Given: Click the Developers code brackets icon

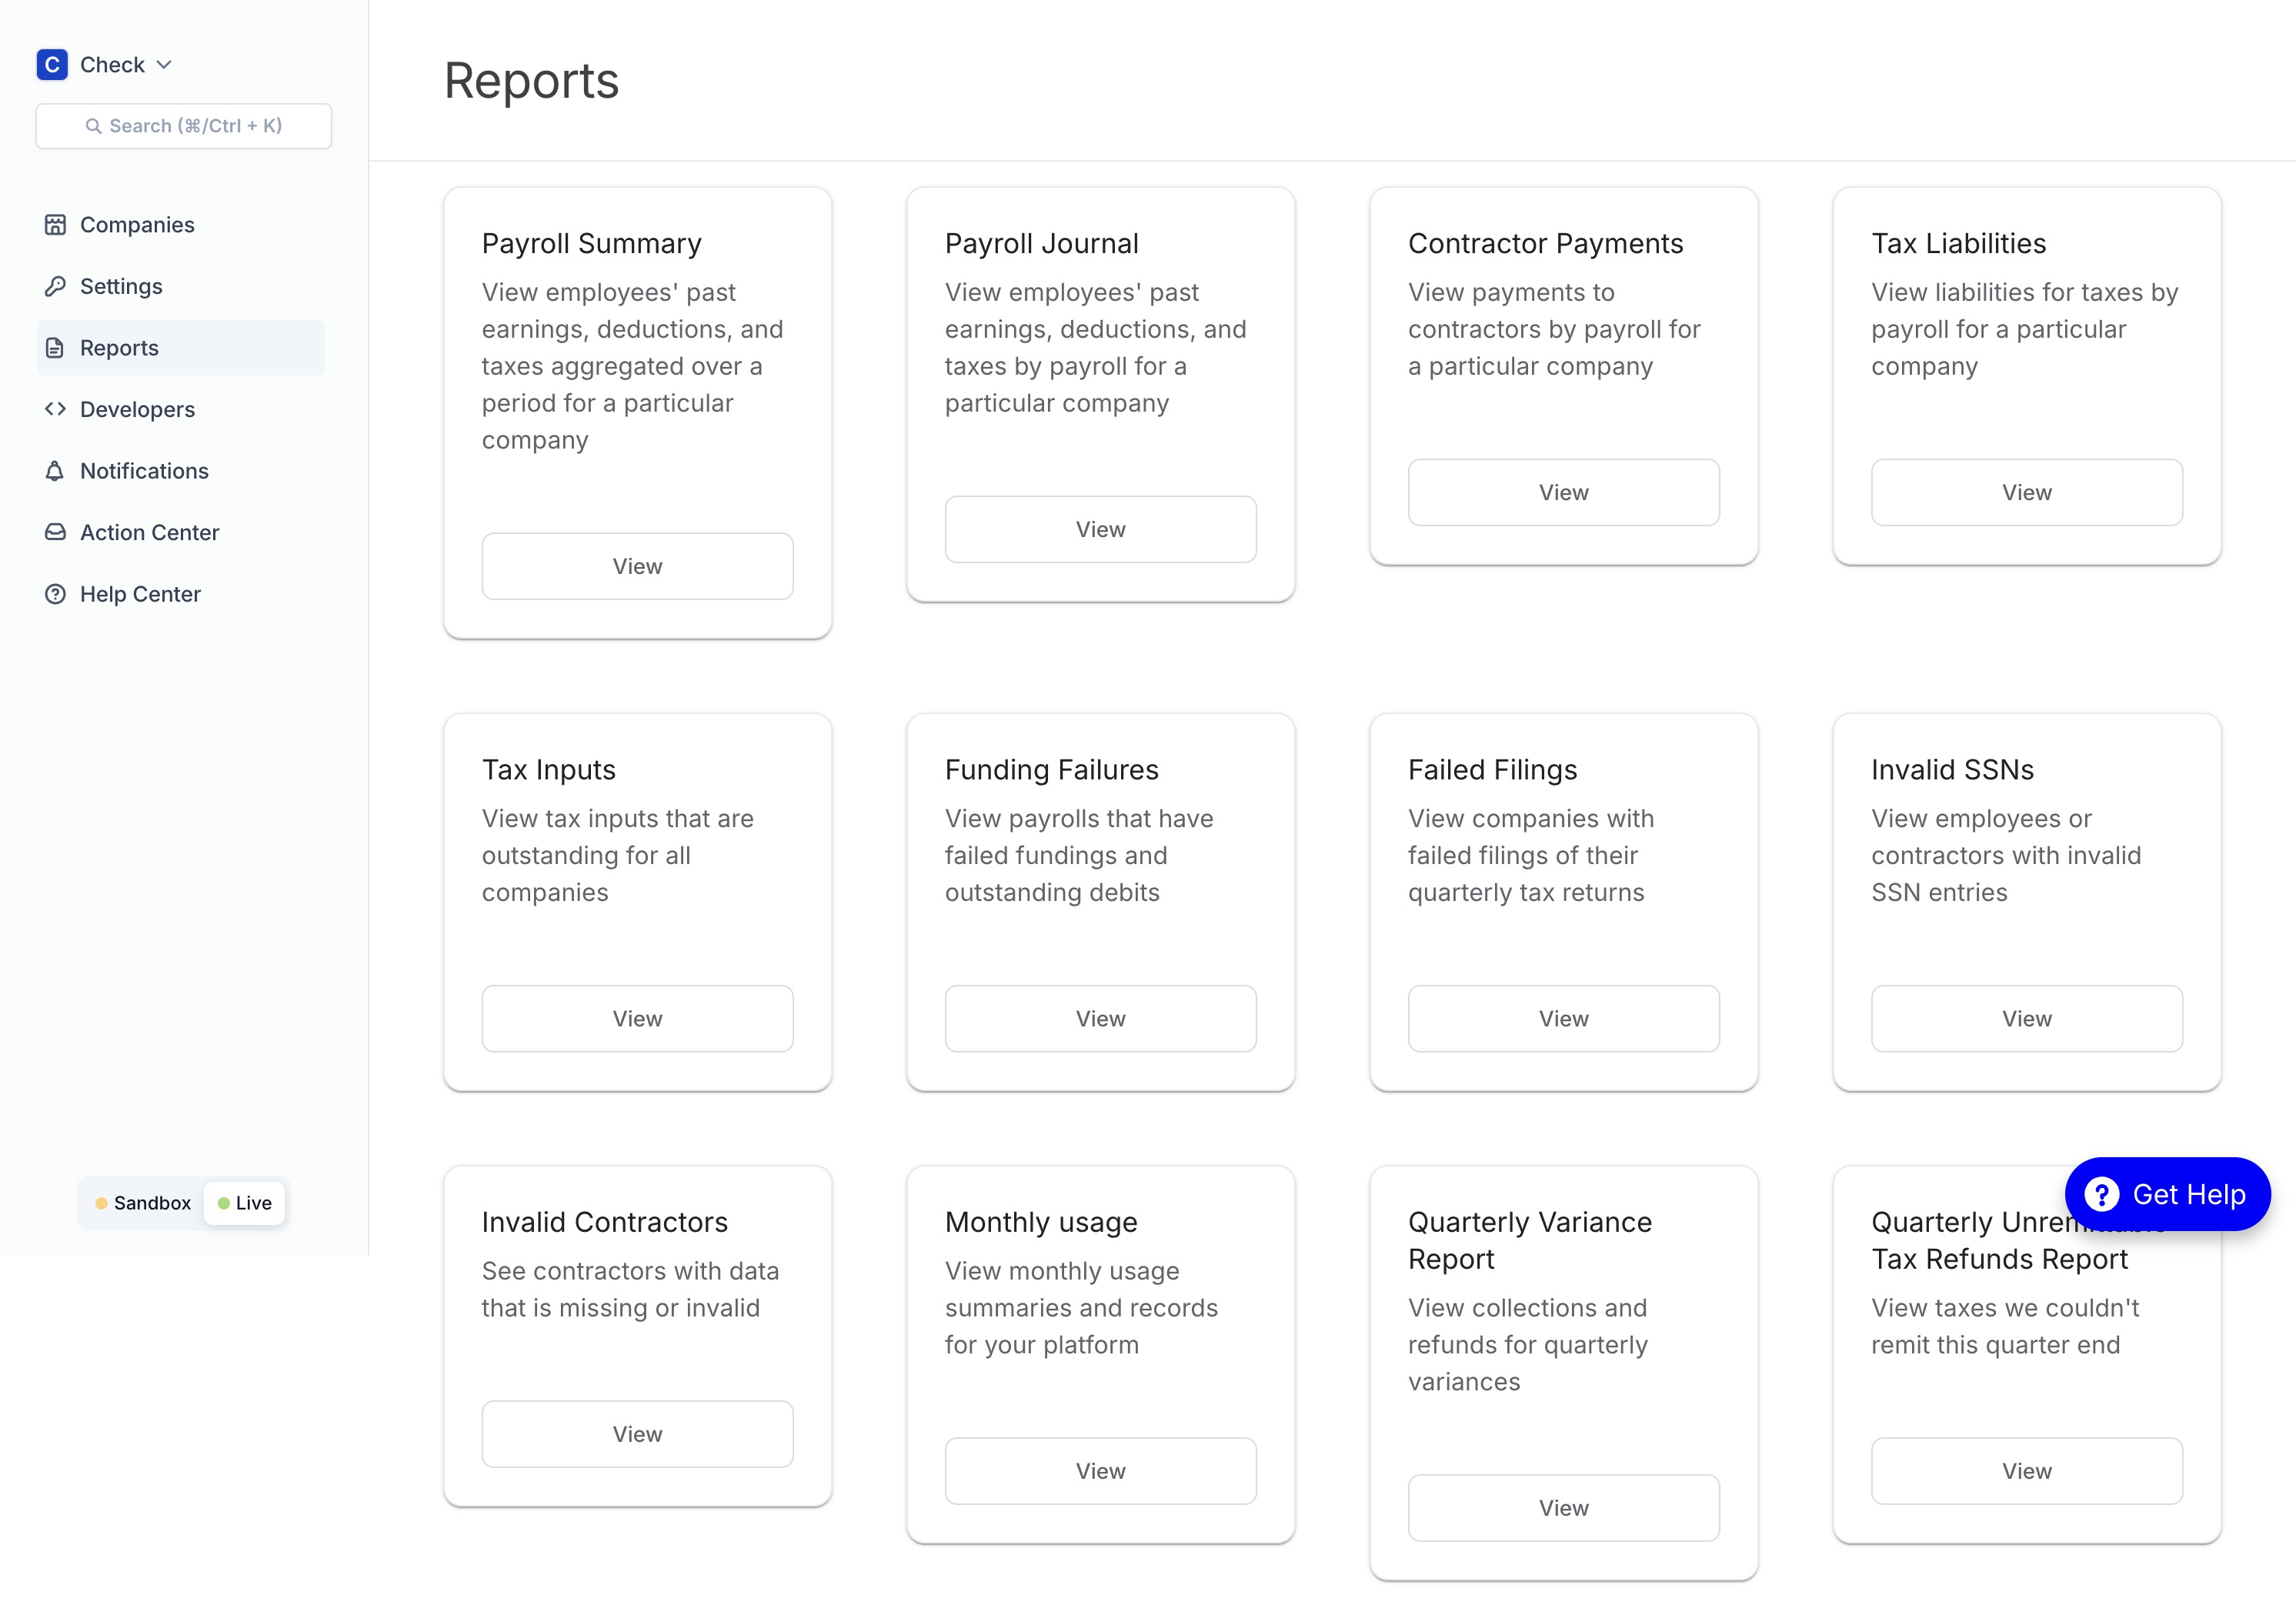Looking at the screenshot, I should (x=55, y=410).
